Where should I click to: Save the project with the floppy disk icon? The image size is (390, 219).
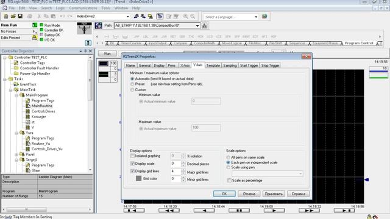click(20, 16)
